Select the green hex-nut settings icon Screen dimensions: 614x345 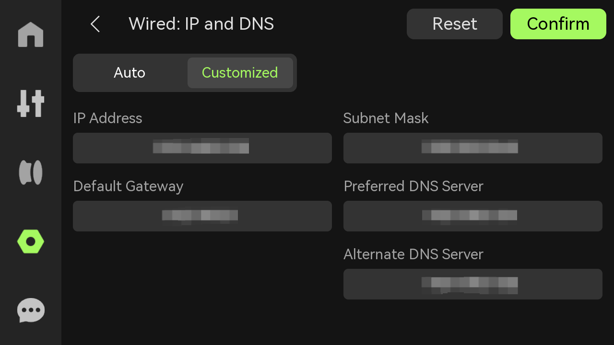tap(31, 241)
